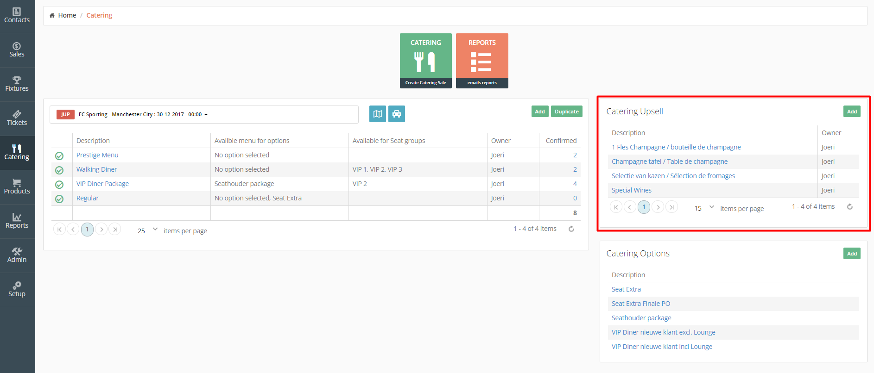Add a new Catering Upsell item

click(x=852, y=112)
